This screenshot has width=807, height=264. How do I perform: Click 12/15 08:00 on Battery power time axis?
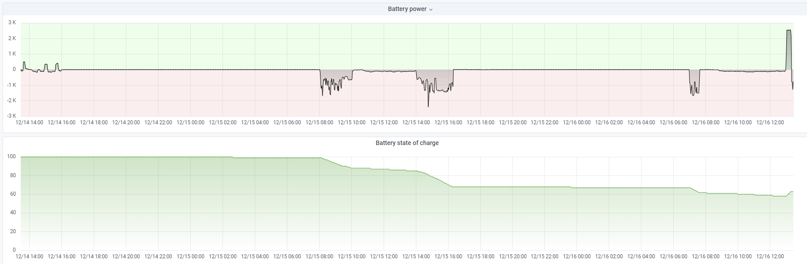coord(319,123)
